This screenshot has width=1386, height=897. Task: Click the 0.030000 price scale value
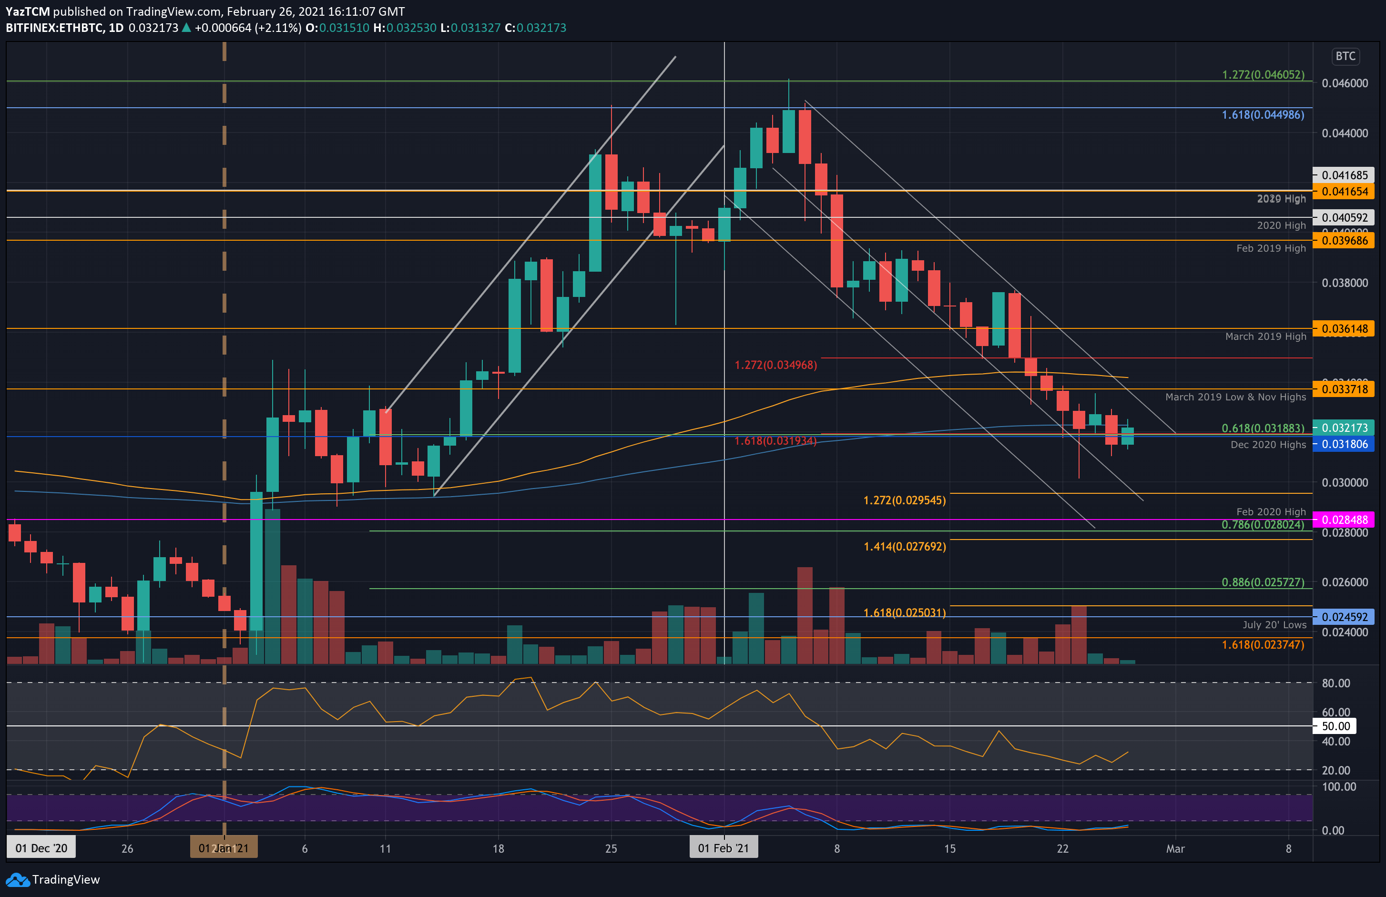coord(1345,482)
